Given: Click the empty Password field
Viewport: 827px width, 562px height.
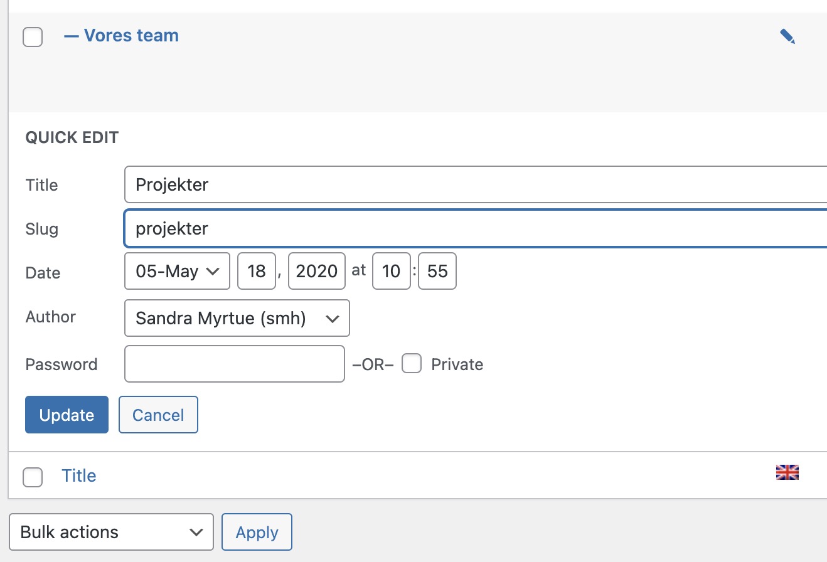Looking at the screenshot, I should 235,364.
